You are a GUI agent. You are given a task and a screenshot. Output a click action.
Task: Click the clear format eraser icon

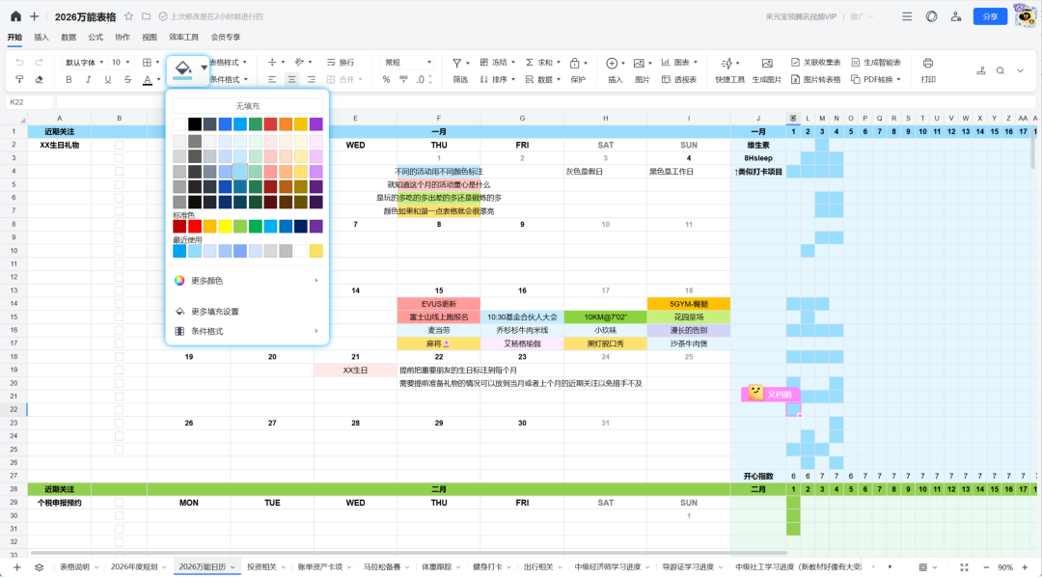click(39, 80)
